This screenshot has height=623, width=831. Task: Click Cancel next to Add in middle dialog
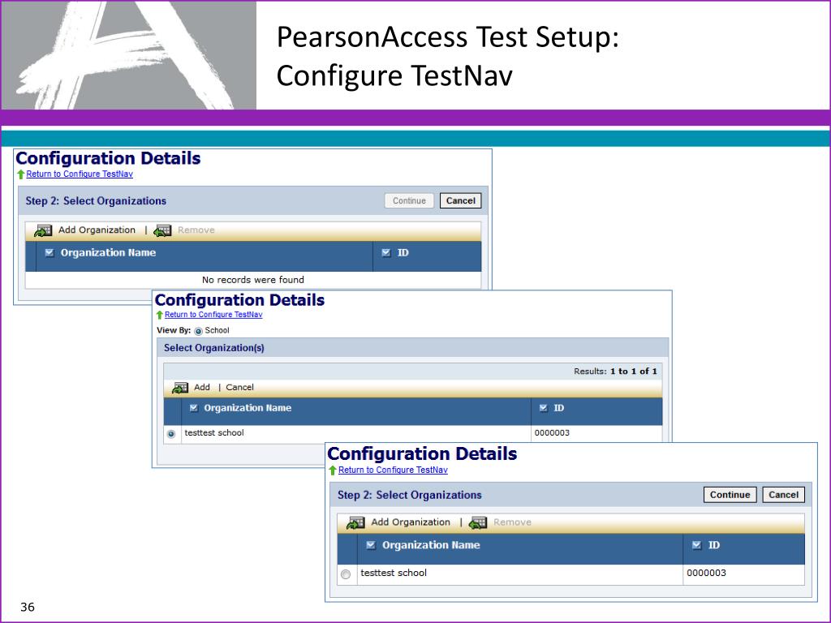(x=239, y=387)
